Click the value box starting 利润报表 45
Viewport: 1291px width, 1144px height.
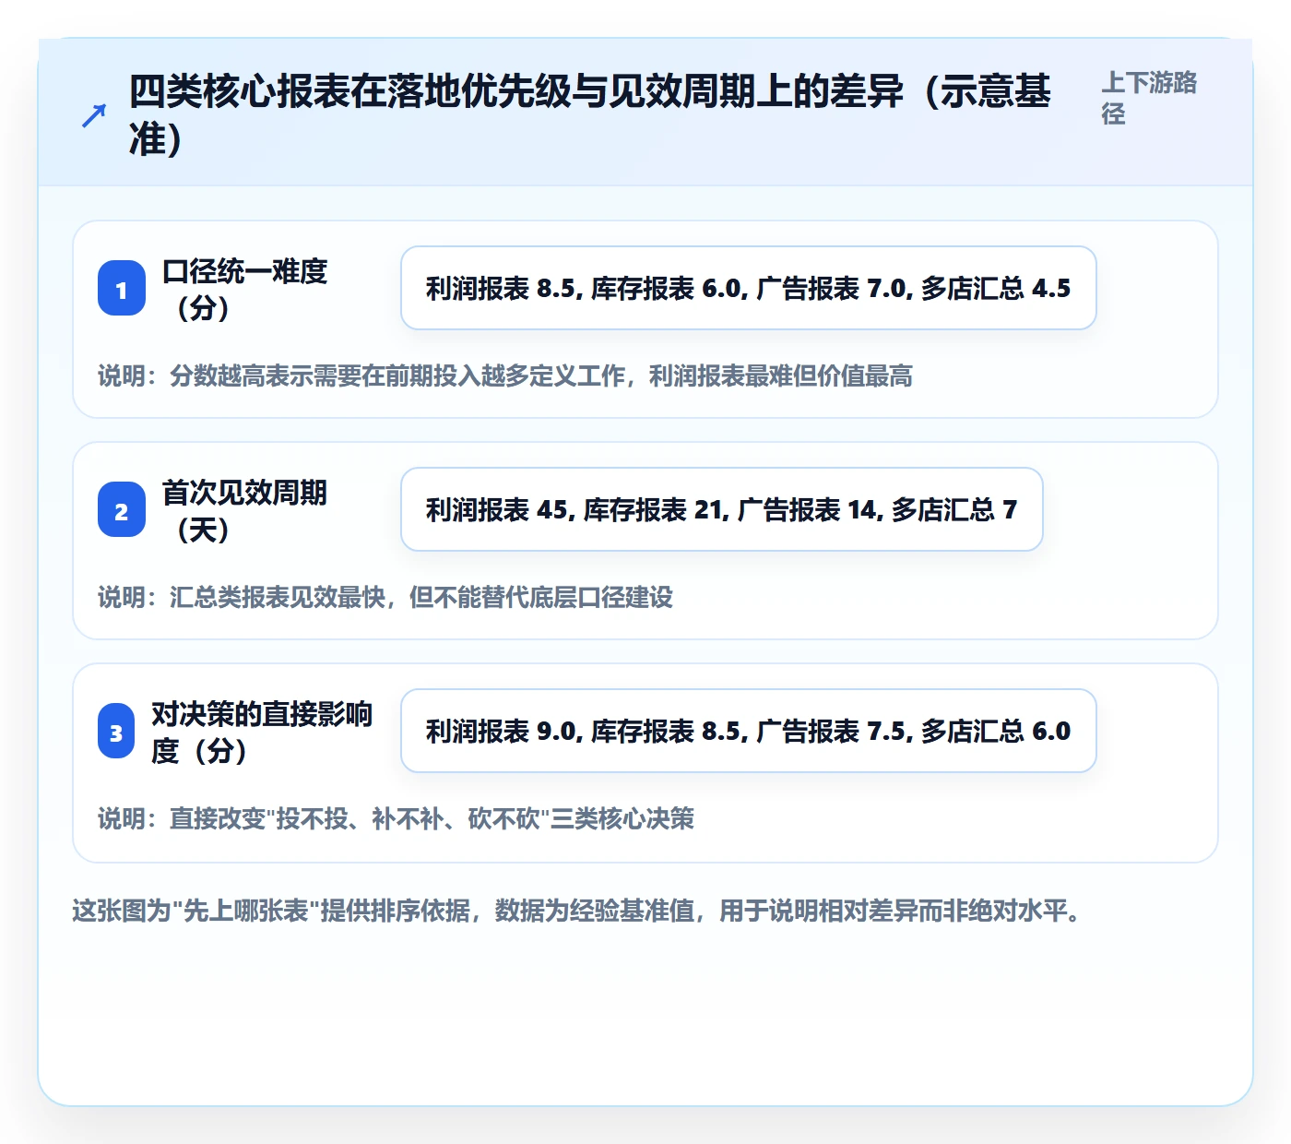click(x=722, y=509)
